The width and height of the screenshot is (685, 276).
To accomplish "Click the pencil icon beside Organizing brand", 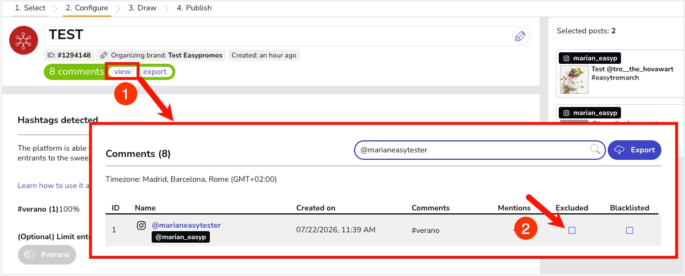I will (x=104, y=55).
